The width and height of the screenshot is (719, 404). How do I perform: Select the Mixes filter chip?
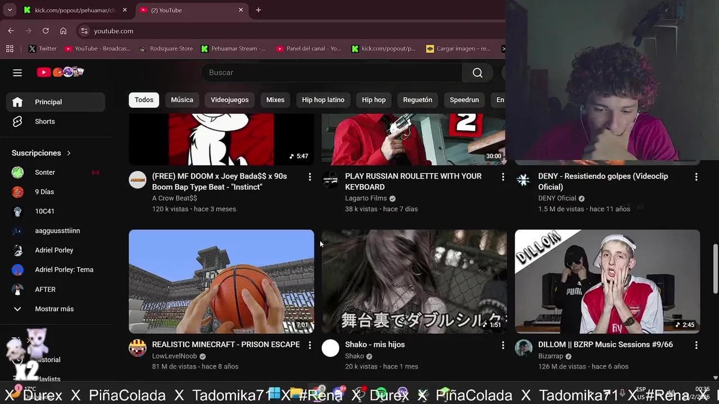pos(275,100)
